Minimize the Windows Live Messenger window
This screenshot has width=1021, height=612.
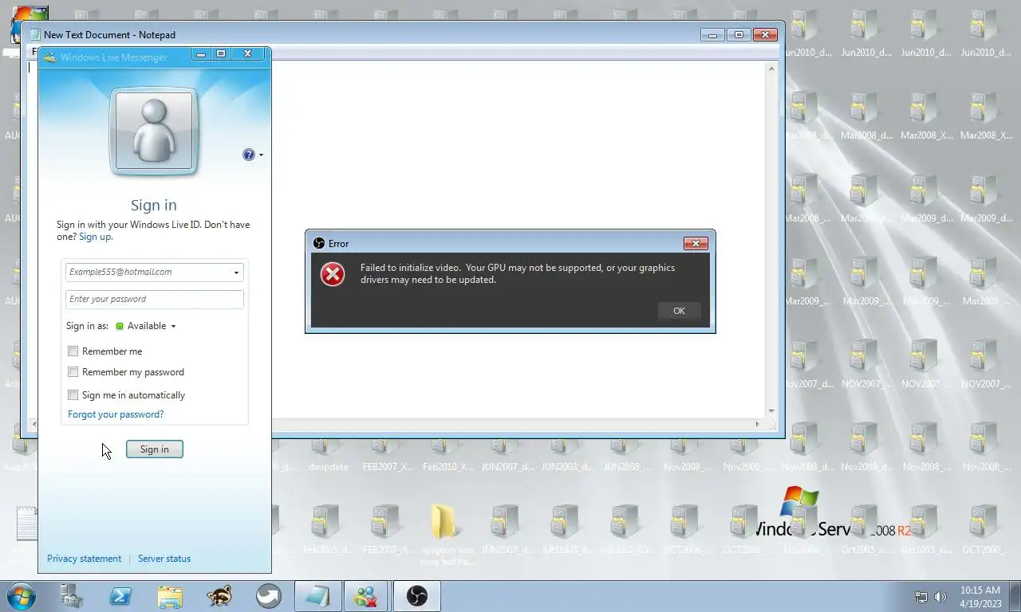point(201,53)
